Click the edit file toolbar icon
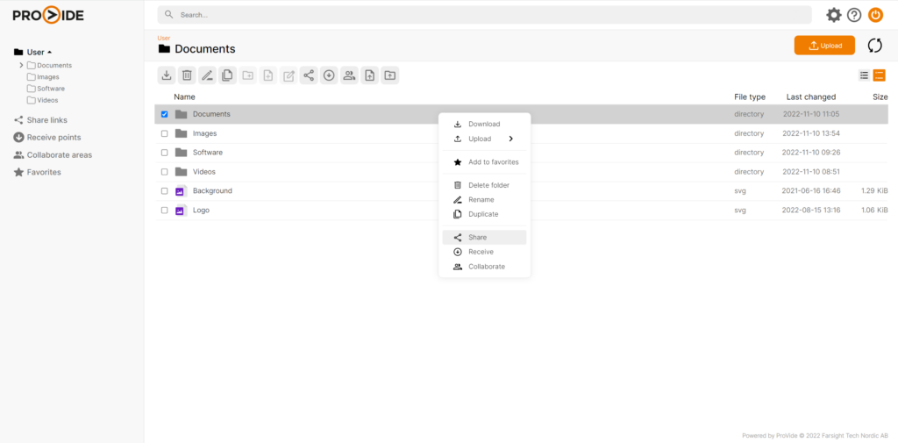The width and height of the screenshot is (898, 443). pos(289,75)
